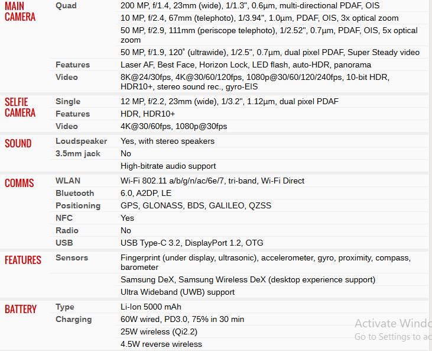Open the Radio spec label

[67, 230]
